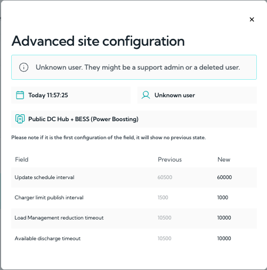This screenshot has height=270, width=267.
Task: Select 'Available discharge timeout' row label
Action: point(47,239)
